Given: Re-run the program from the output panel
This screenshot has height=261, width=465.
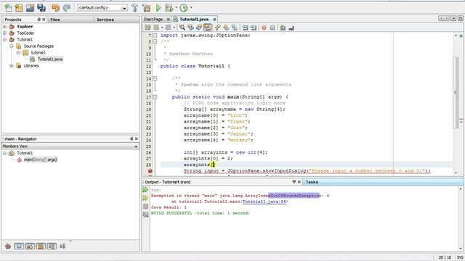Looking at the screenshot, I should (x=145, y=189).
